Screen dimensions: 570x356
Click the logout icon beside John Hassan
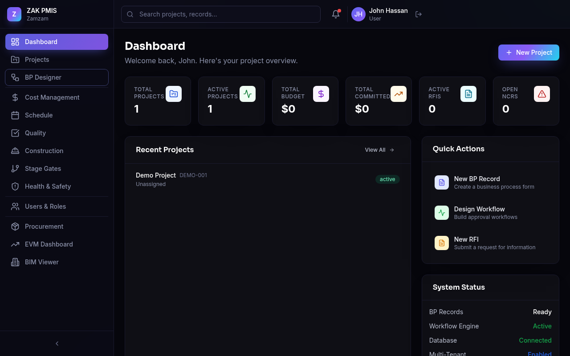(419, 14)
